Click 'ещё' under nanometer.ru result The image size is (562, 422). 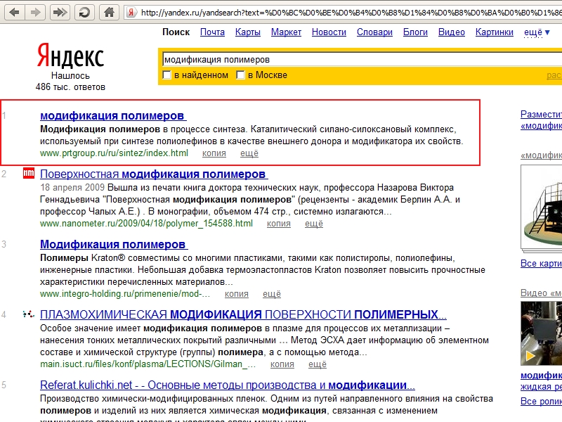pos(314,224)
